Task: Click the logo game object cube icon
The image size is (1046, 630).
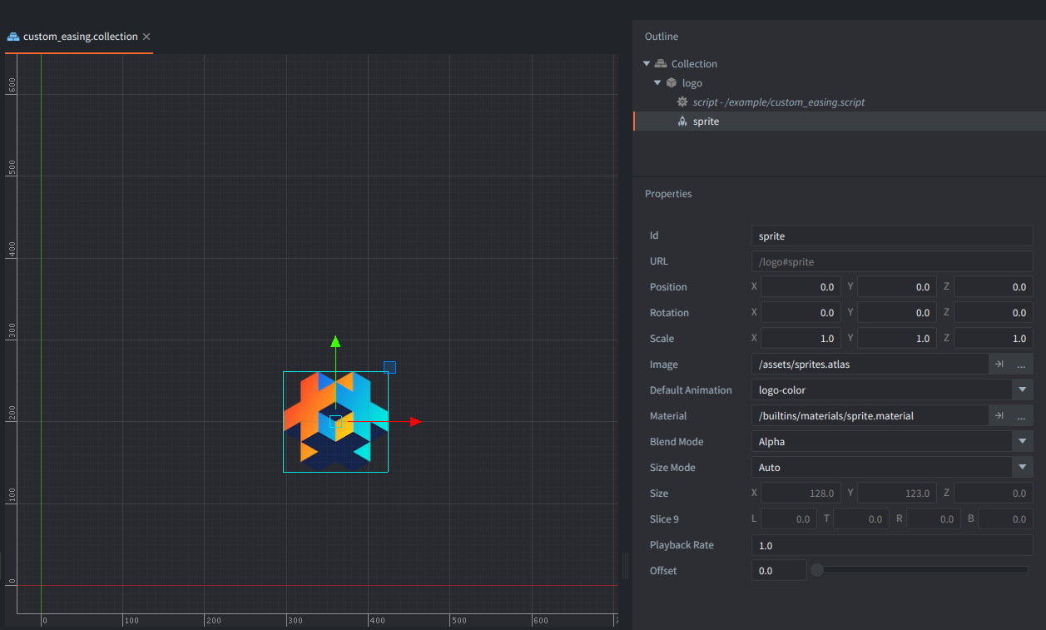Action: coord(672,83)
